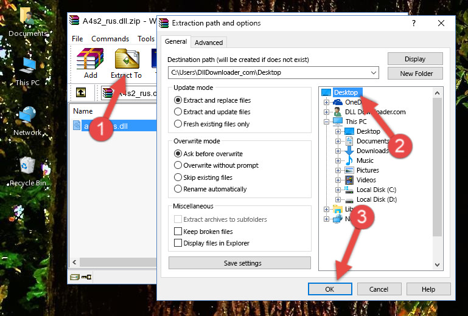The width and height of the screenshot is (468, 316).
Task: Open the This PC desktop icon
Action: [27, 66]
